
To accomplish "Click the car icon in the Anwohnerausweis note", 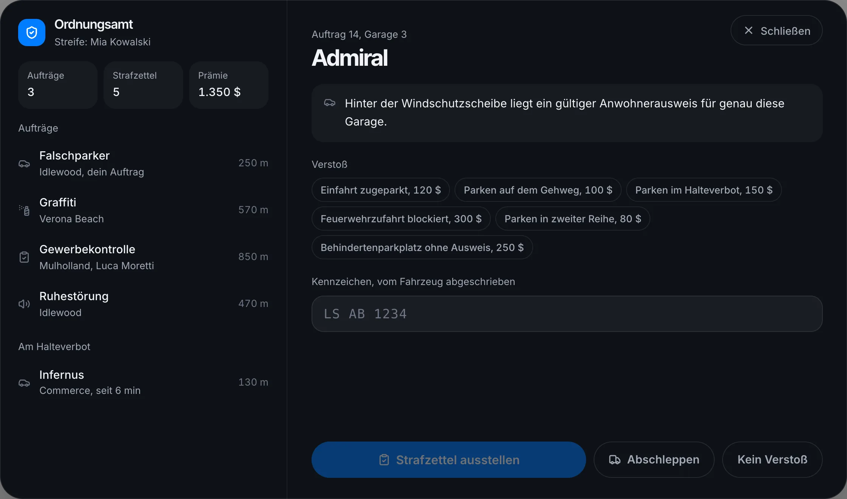I will click(x=330, y=103).
